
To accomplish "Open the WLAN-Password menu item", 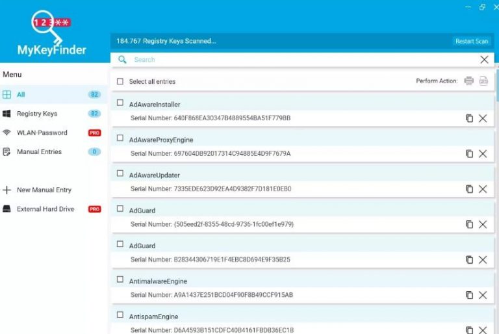I will click(53, 133).
